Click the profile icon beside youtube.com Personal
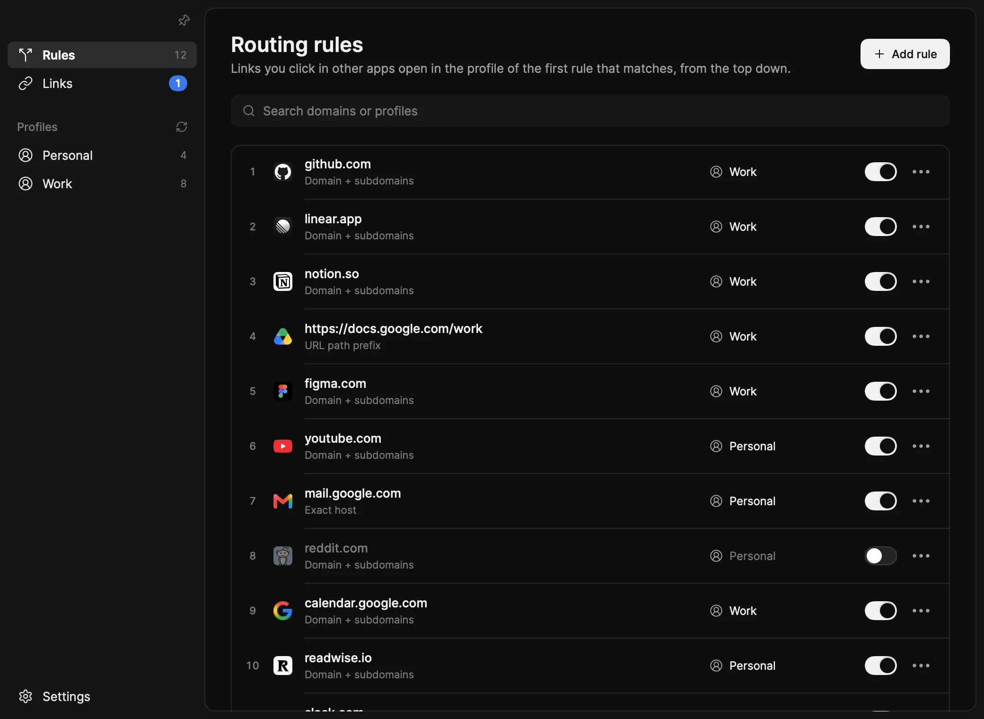 click(716, 446)
